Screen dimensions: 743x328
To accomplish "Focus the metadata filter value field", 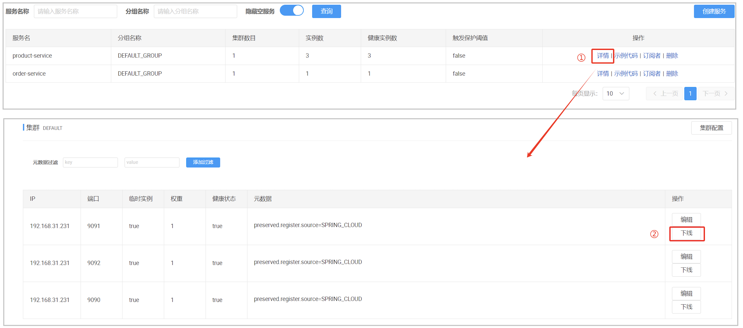I will coord(152,162).
